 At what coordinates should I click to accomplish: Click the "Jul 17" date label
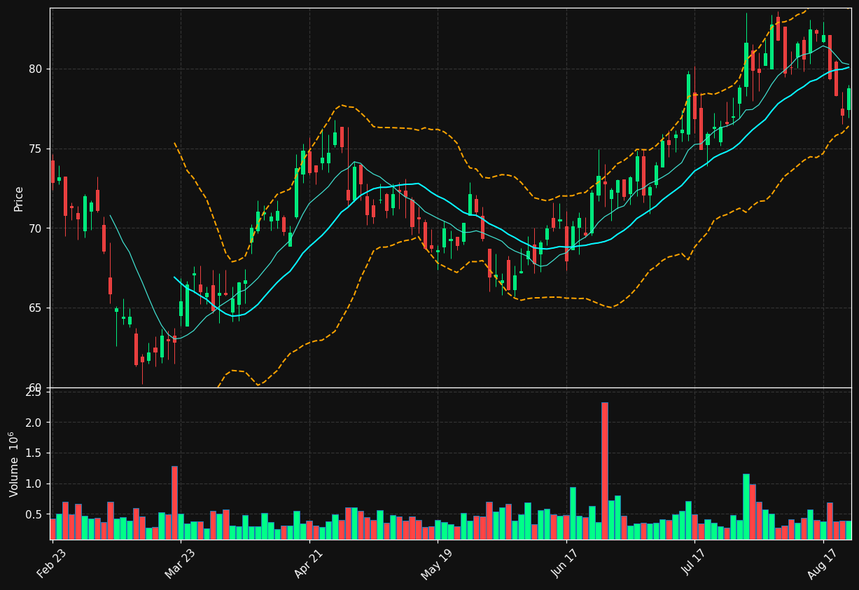coord(694,564)
